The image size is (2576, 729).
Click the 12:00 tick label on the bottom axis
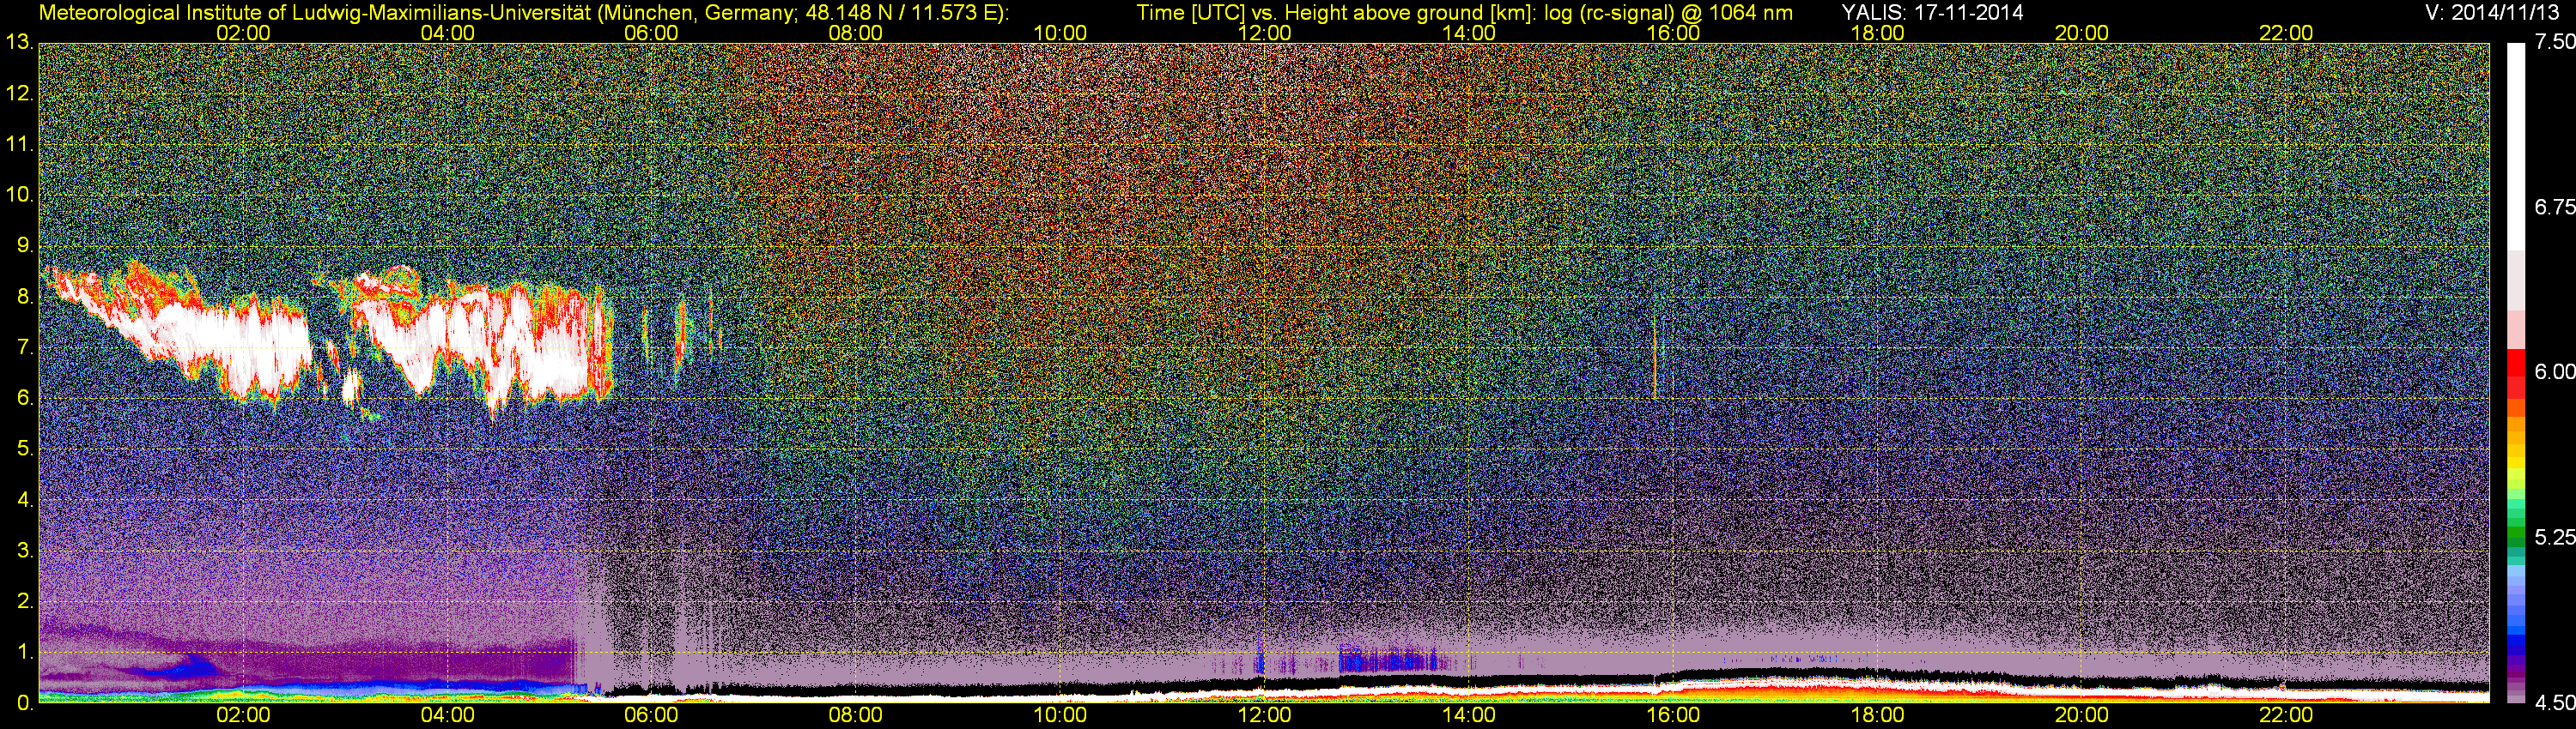click(1264, 716)
